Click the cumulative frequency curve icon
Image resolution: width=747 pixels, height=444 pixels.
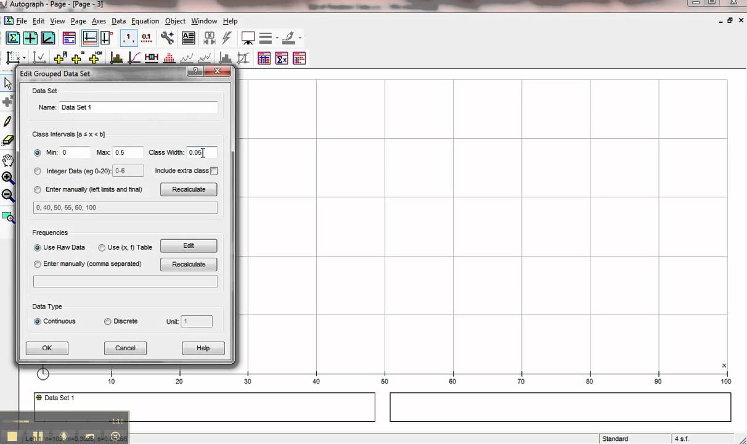point(134,58)
